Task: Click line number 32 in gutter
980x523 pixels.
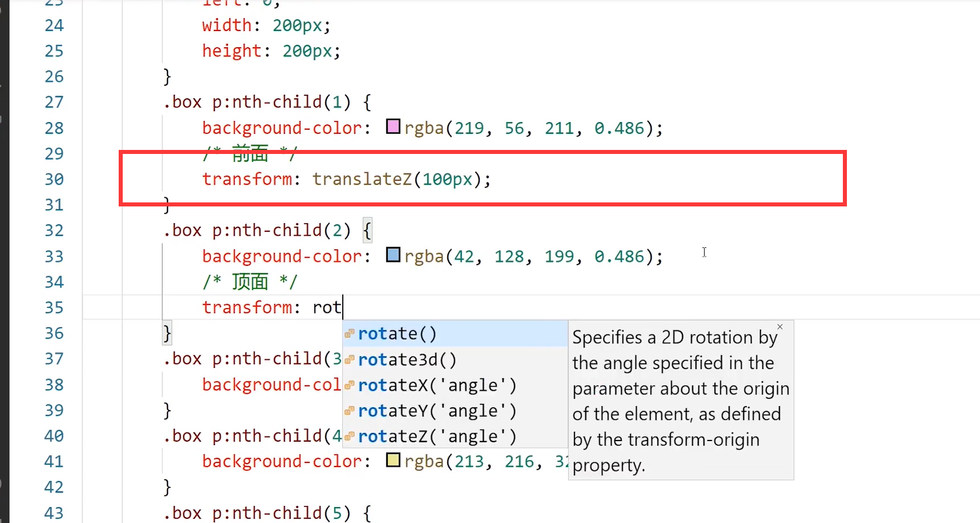Action: tap(54, 231)
